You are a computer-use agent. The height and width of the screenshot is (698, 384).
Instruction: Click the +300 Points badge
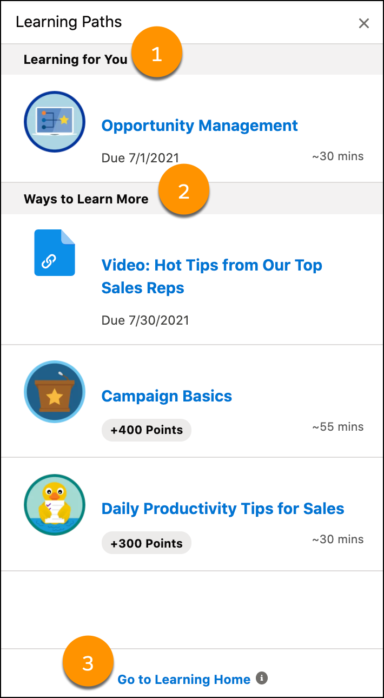coord(147,544)
